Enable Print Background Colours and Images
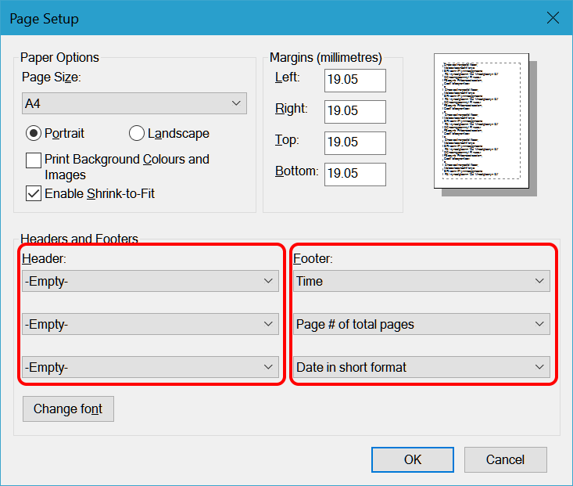Screen dimensions: 573x486 pyautogui.click(x=34, y=160)
